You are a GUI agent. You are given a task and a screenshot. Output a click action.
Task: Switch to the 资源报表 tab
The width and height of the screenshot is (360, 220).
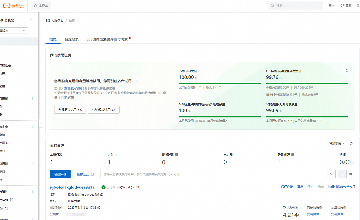point(72,39)
